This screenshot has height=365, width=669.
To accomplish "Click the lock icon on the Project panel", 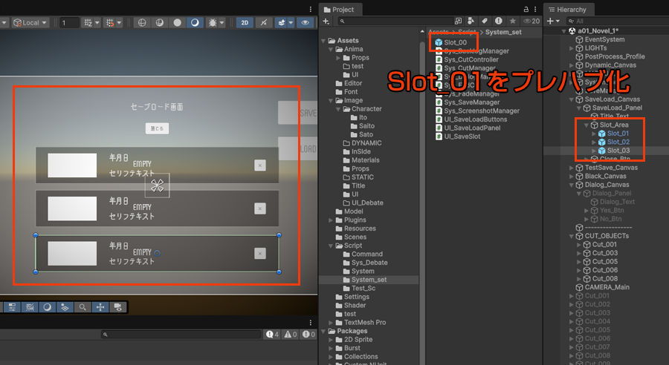I will pyautogui.click(x=527, y=10).
